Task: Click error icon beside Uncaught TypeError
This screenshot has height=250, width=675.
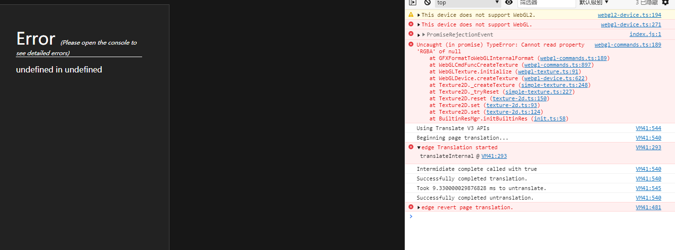Action: point(411,44)
